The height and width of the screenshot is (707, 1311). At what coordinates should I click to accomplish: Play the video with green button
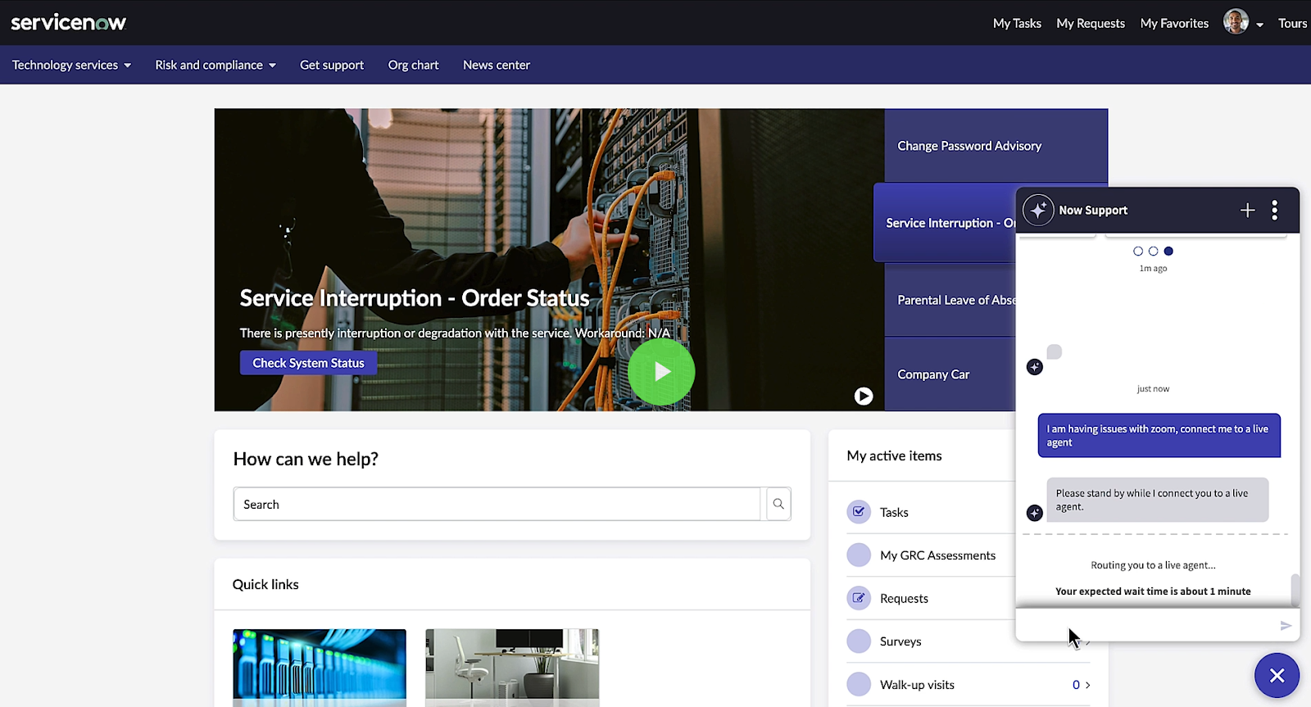tap(661, 372)
